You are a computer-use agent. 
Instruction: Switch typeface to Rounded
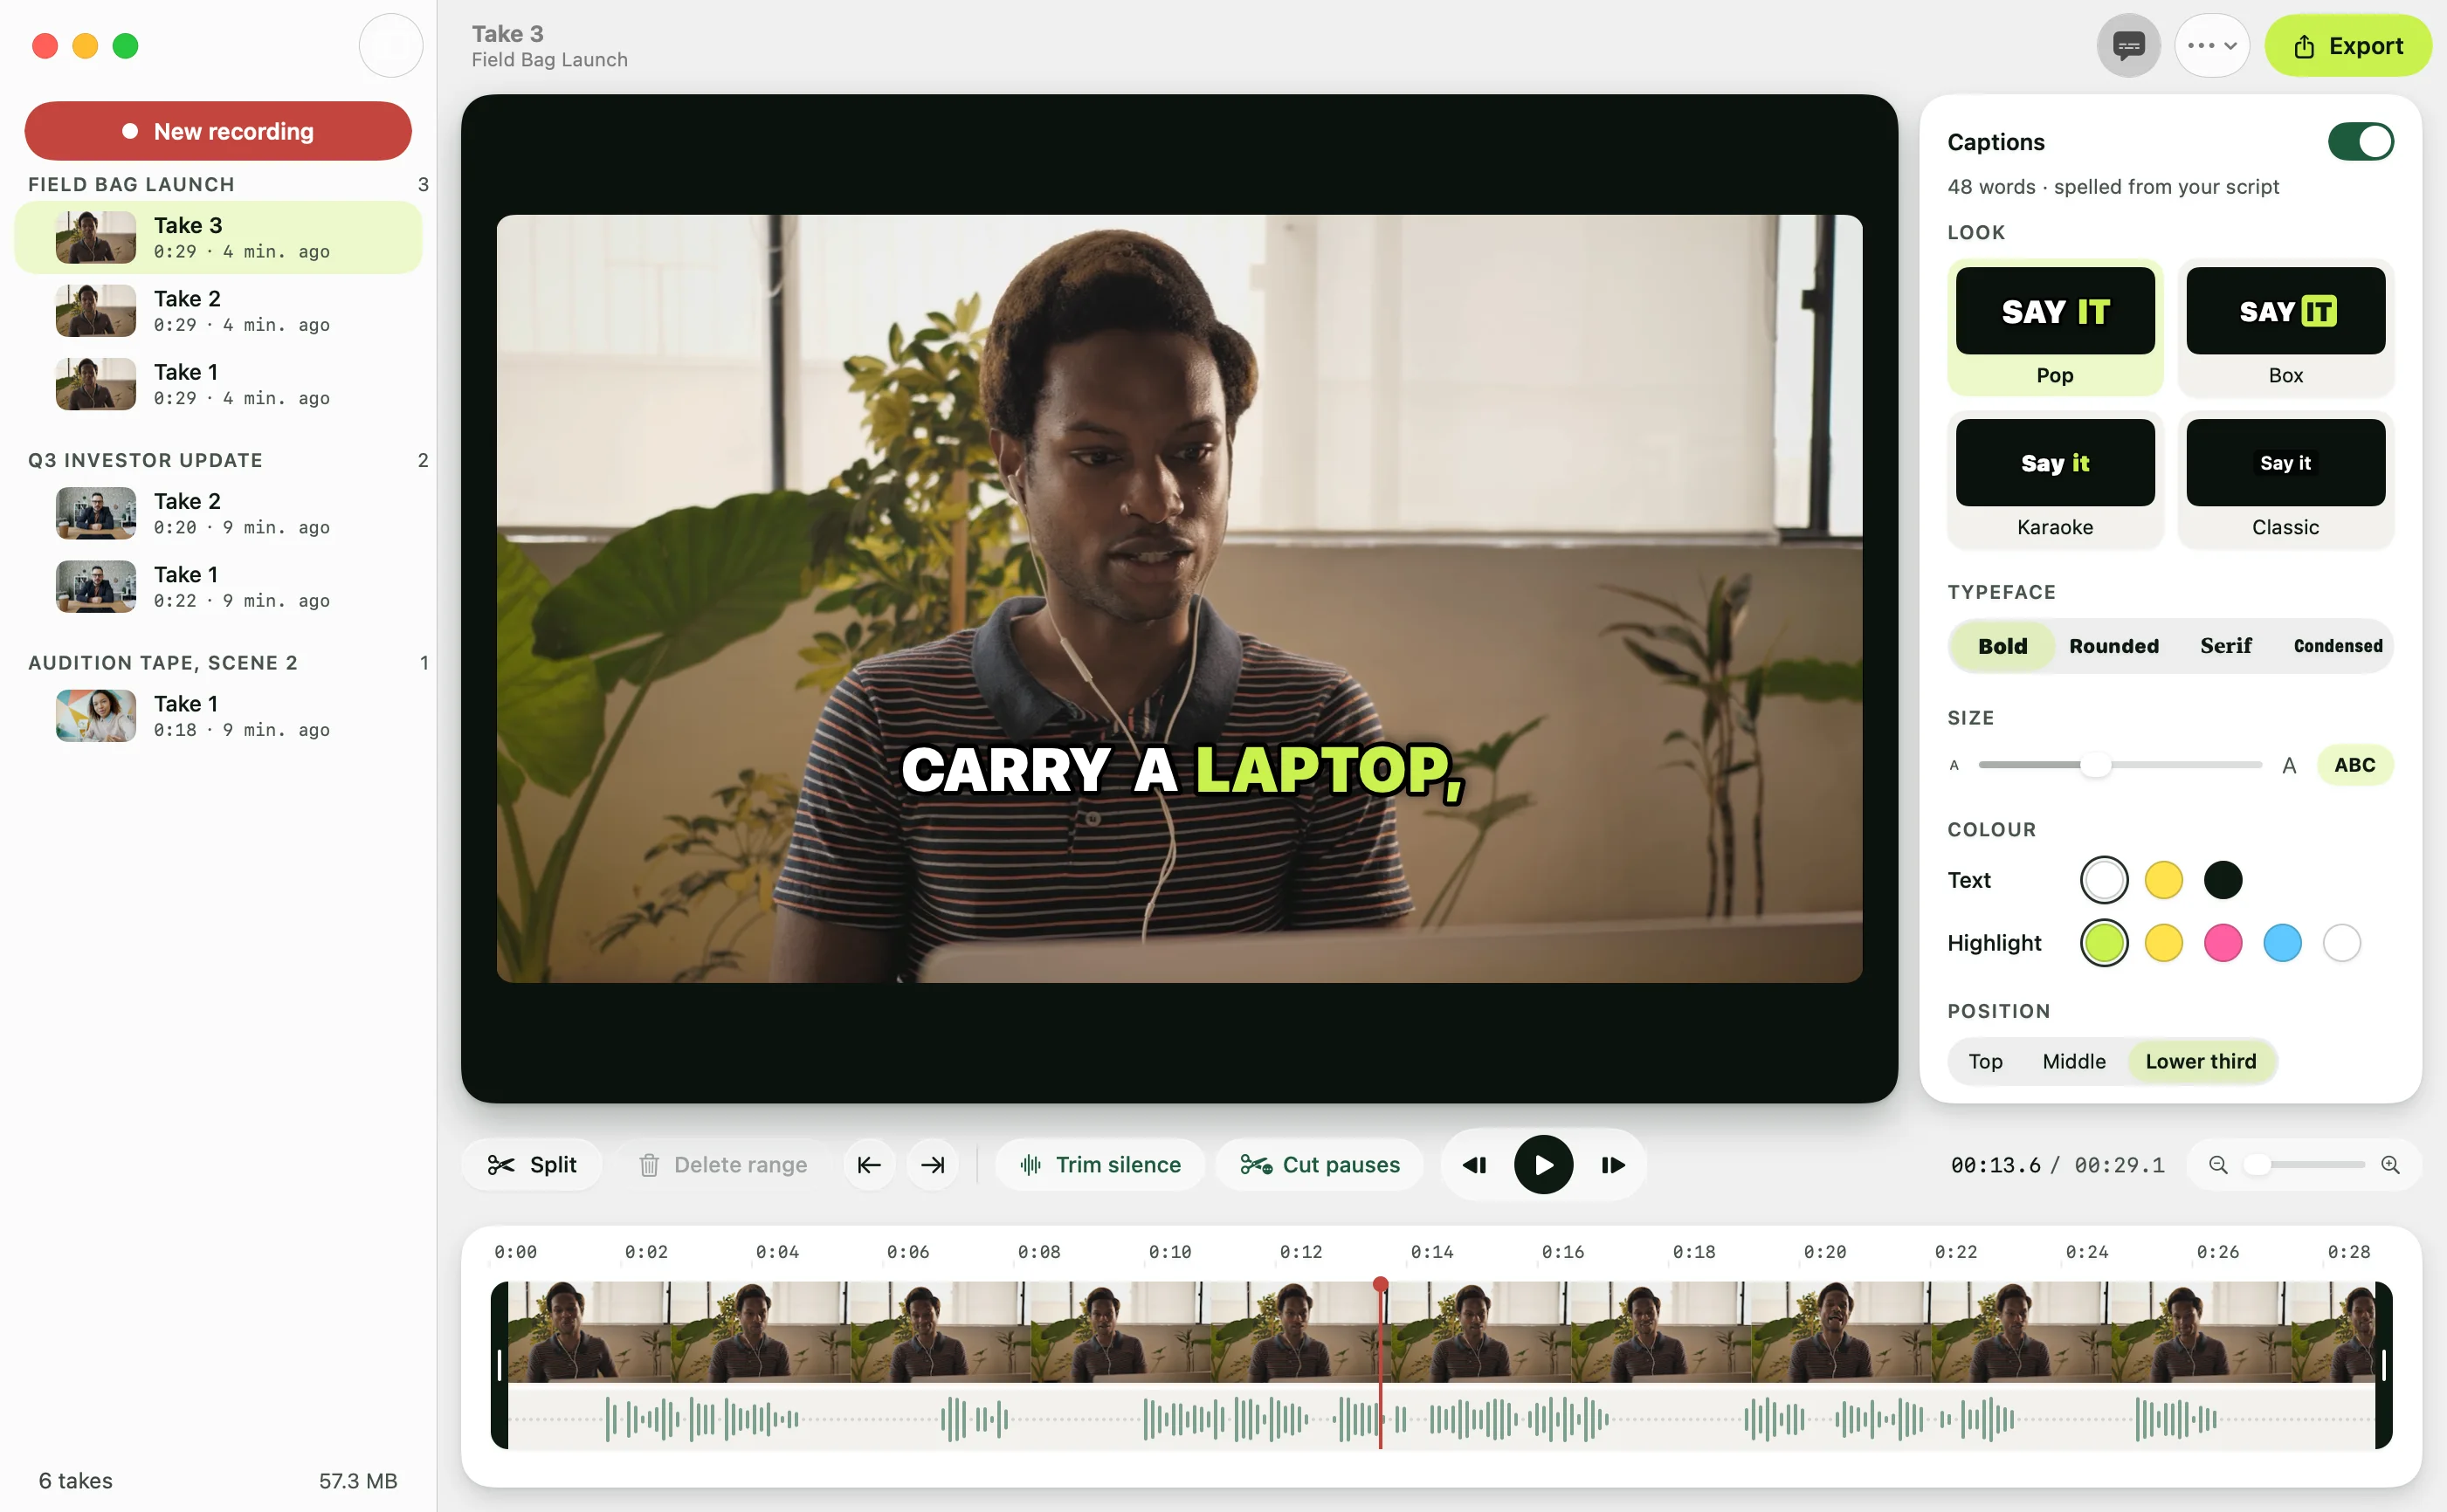[2113, 646]
